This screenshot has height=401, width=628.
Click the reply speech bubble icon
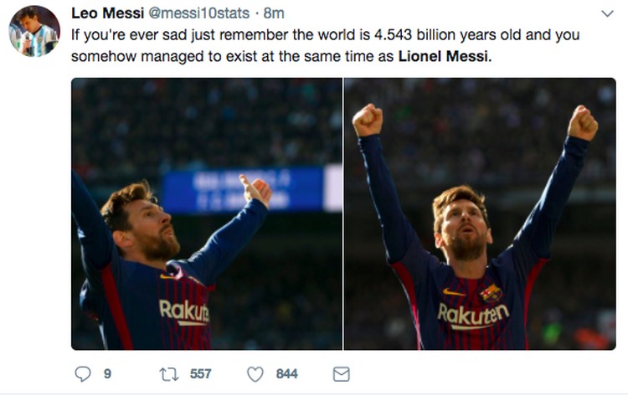(x=83, y=373)
